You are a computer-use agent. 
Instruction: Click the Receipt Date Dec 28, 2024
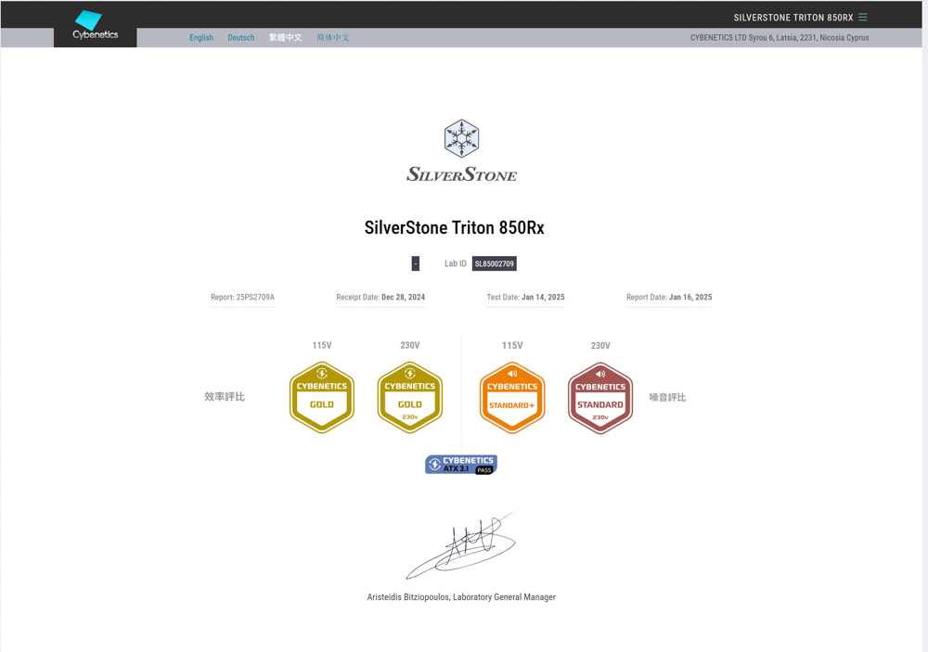coord(380,297)
